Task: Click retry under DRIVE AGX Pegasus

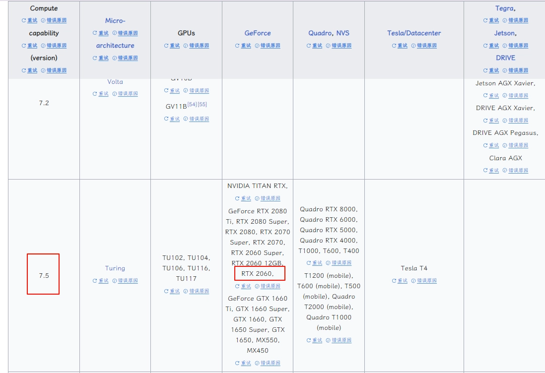Action: pos(491,145)
